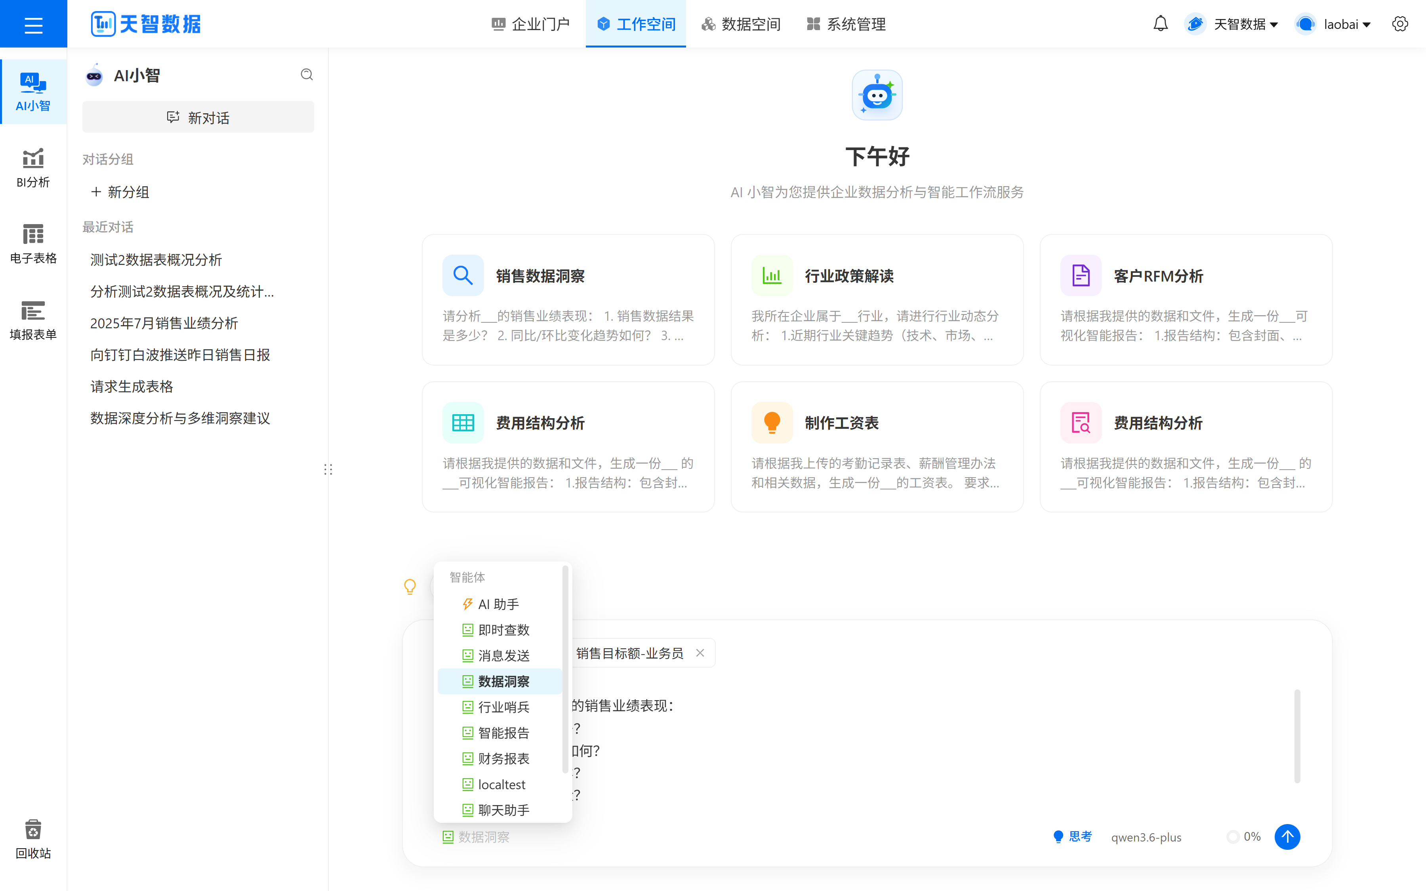Click the sidebar resize handle dots

tap(328, 470)
